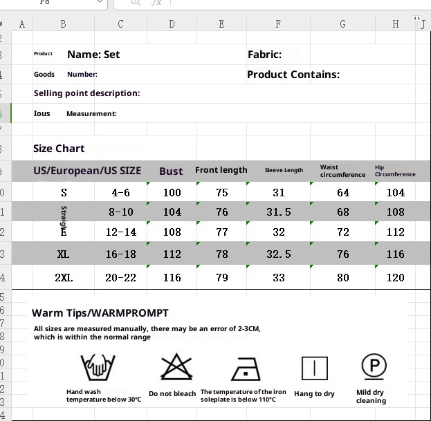Click the fx insert function icon
The height and width of the screenshot is (421, 431).
(156, 3)
